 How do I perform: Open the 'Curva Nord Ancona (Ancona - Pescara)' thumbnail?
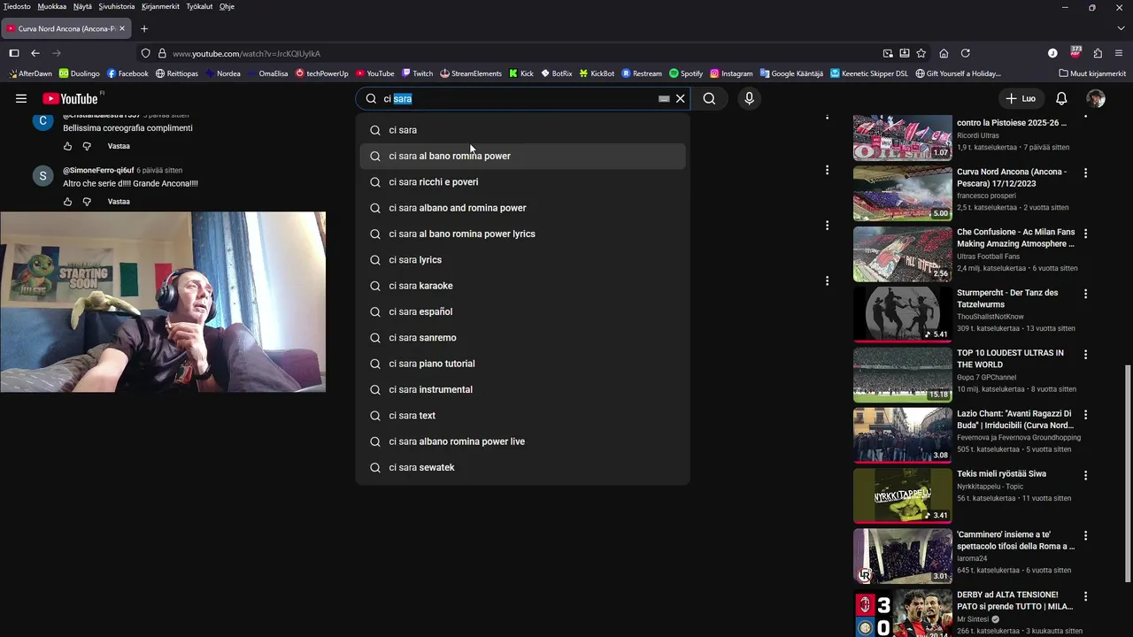click(903, 193)
